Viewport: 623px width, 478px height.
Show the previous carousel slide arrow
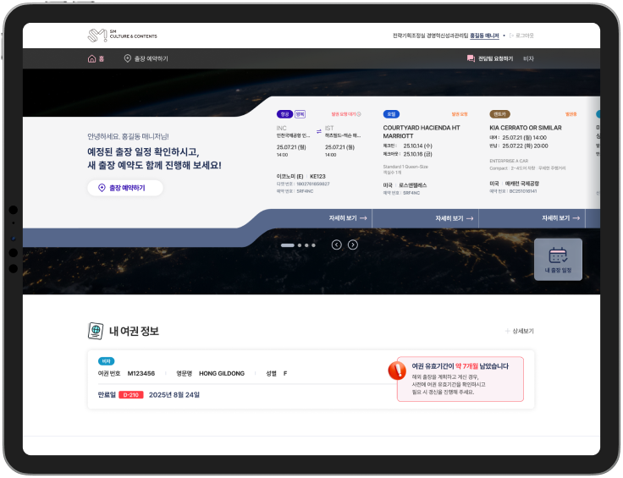click(336, 244)
